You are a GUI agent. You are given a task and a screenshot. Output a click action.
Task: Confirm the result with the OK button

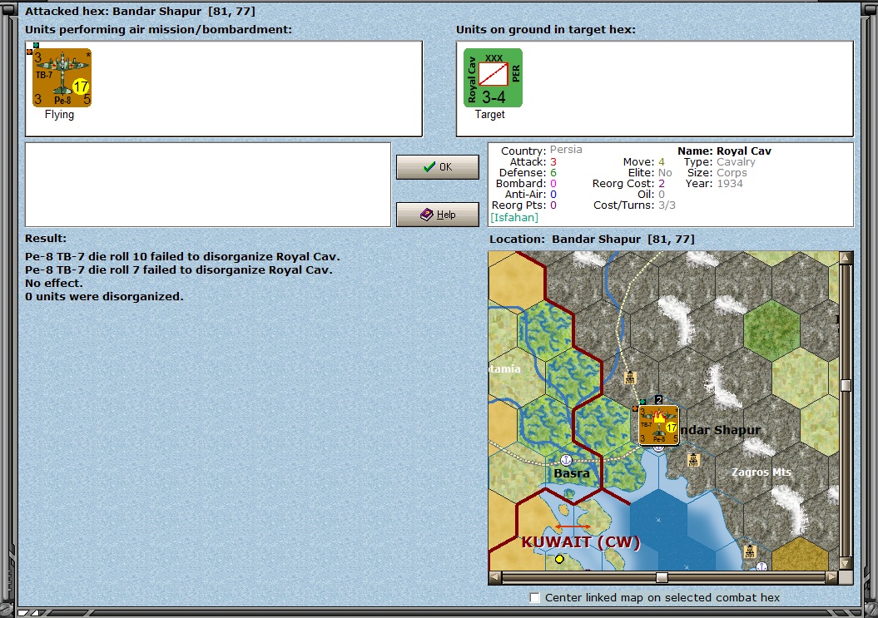coord(437,167)
